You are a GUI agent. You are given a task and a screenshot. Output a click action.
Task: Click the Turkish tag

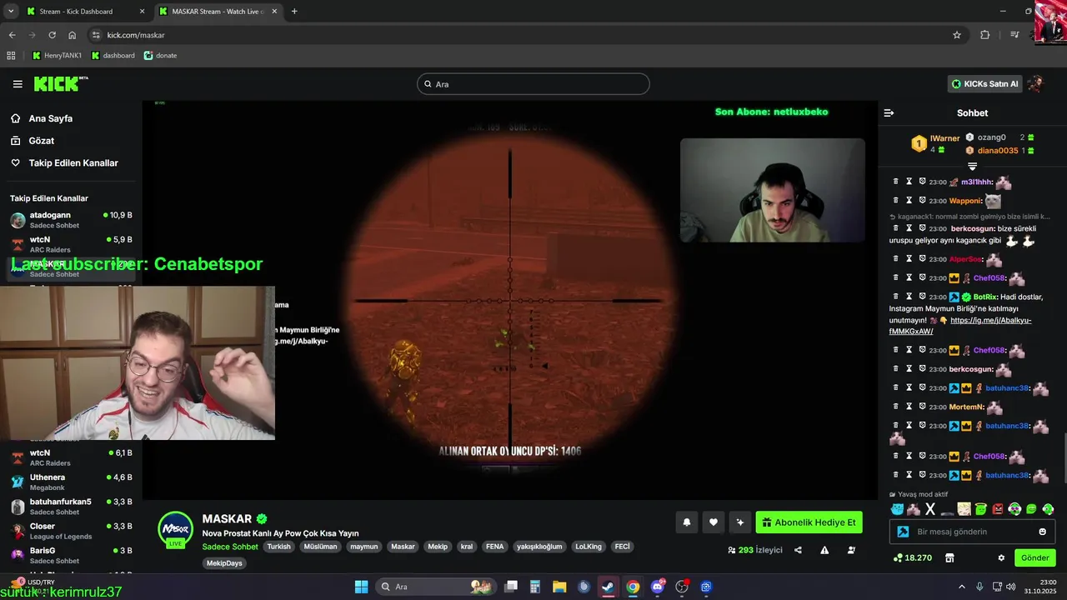click(x=278, y=547)
